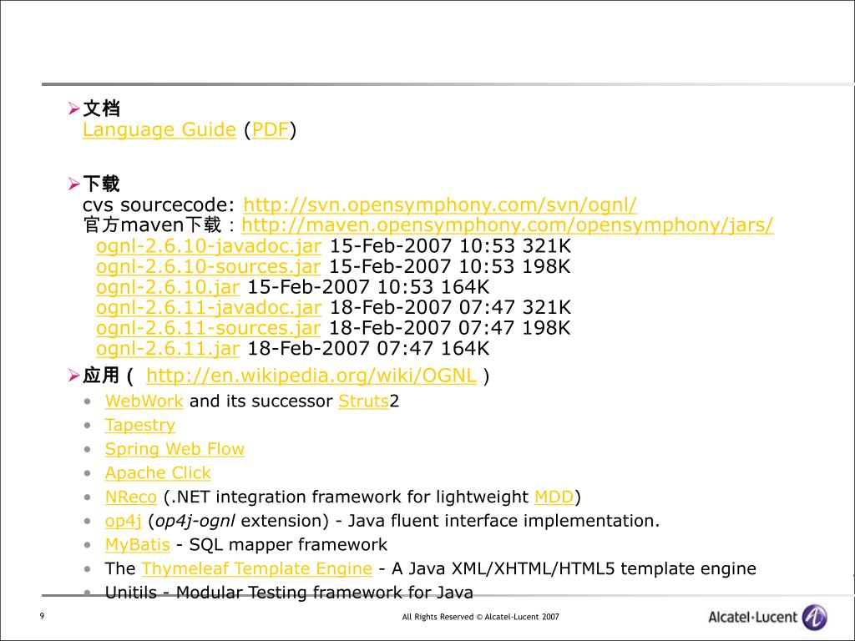Image resolution: width=855 pixels, height=641 pixels.
Task: Click the Alcatel-Lucent logo icon
Action: (815, 618)
